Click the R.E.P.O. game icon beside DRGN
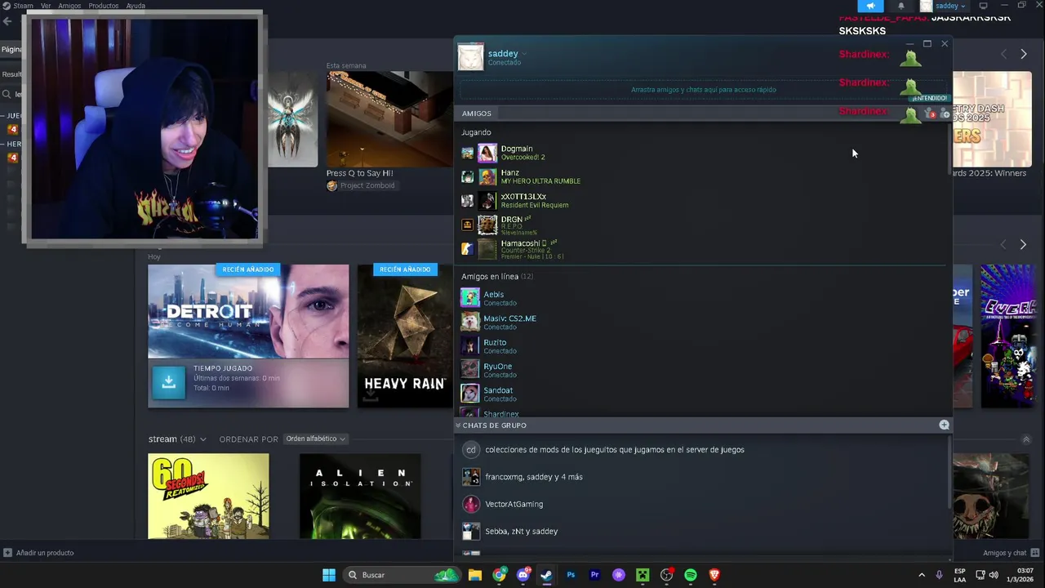The width and height of the screenshot is (1045, 588). [467, 225]
